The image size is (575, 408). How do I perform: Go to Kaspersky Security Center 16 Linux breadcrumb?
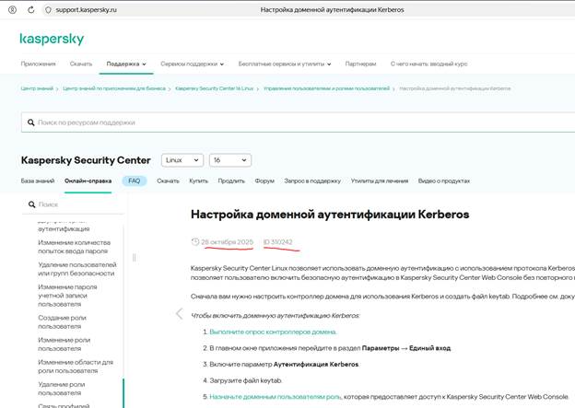(x=214, y=88)
